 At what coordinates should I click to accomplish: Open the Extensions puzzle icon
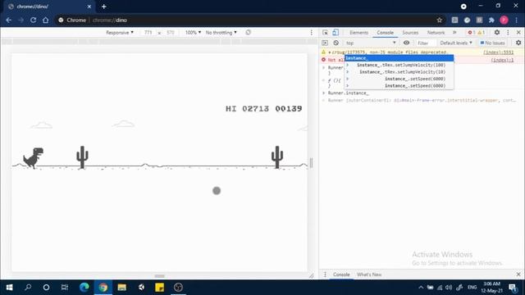click(491, 20)
